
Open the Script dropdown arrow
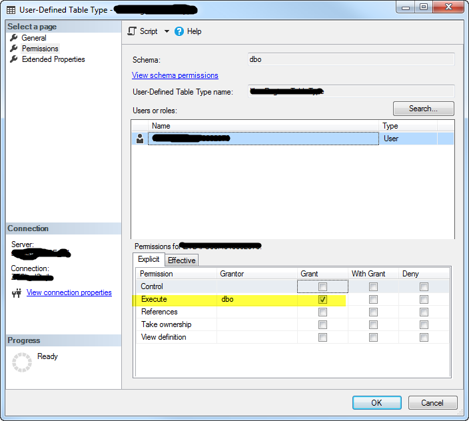click(167, 31)
